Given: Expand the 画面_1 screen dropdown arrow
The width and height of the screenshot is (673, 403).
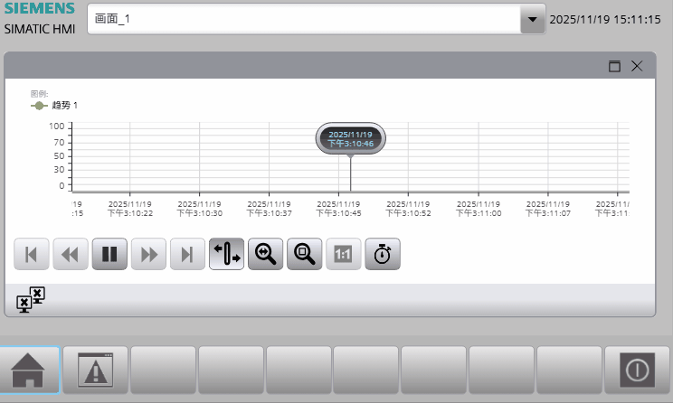Looking at the screenshot, I should click(533, 19).
